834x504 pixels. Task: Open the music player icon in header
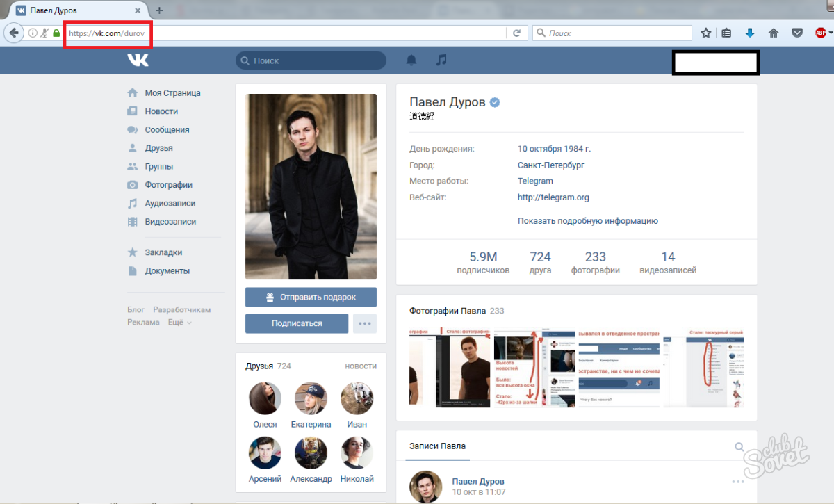441,60
